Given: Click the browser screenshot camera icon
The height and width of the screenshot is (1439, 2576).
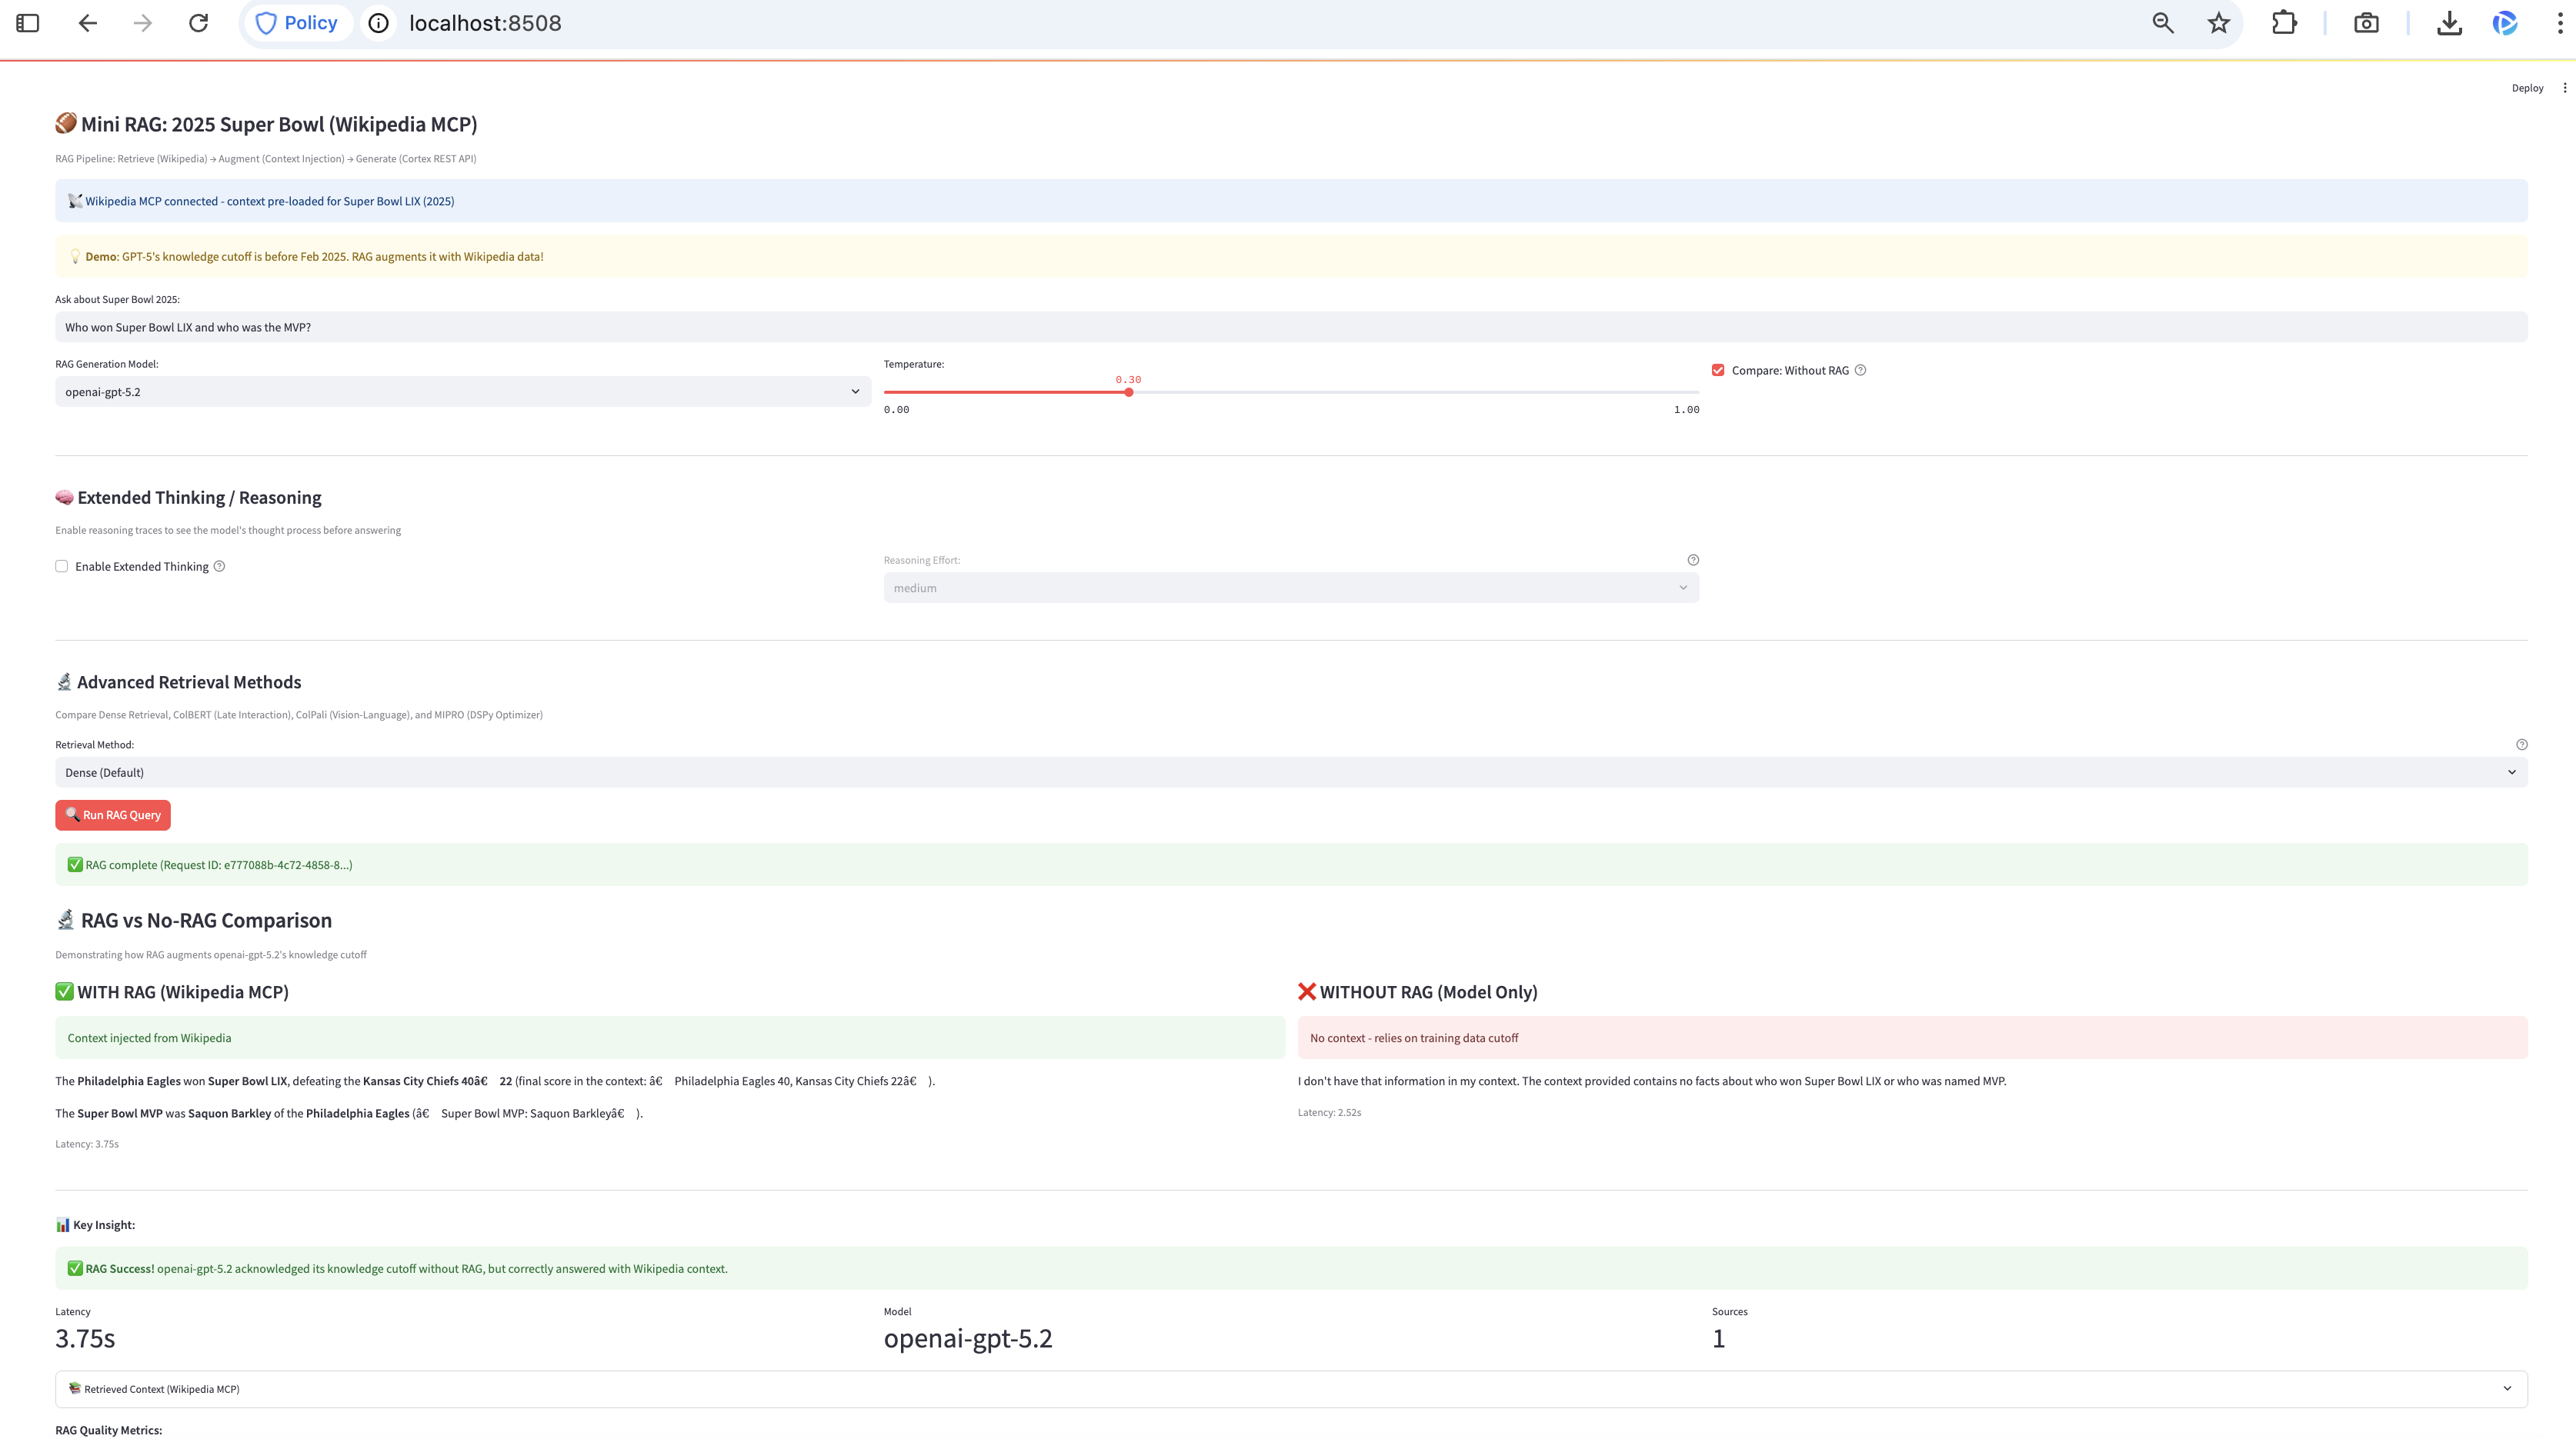Looking at the screenshot, I should click(x=2366, y=23).
